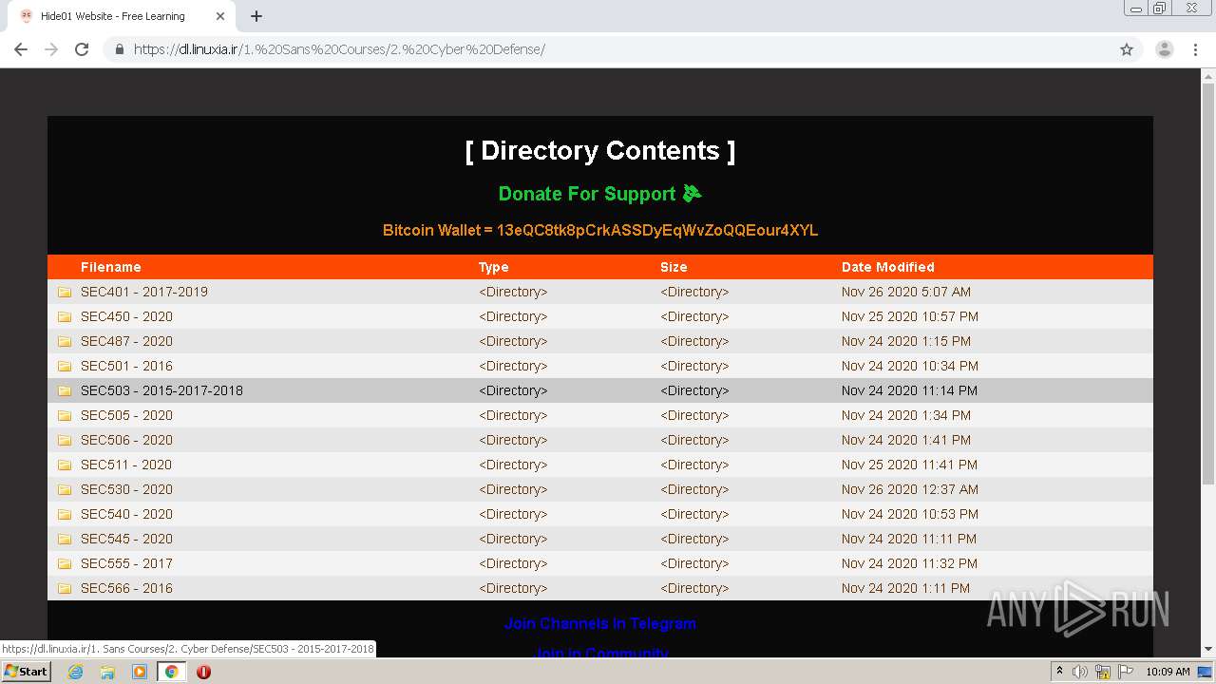Bookmark this page with star icon
The height and width of the screenshot is (684, 1216).
coord(1127,49)
